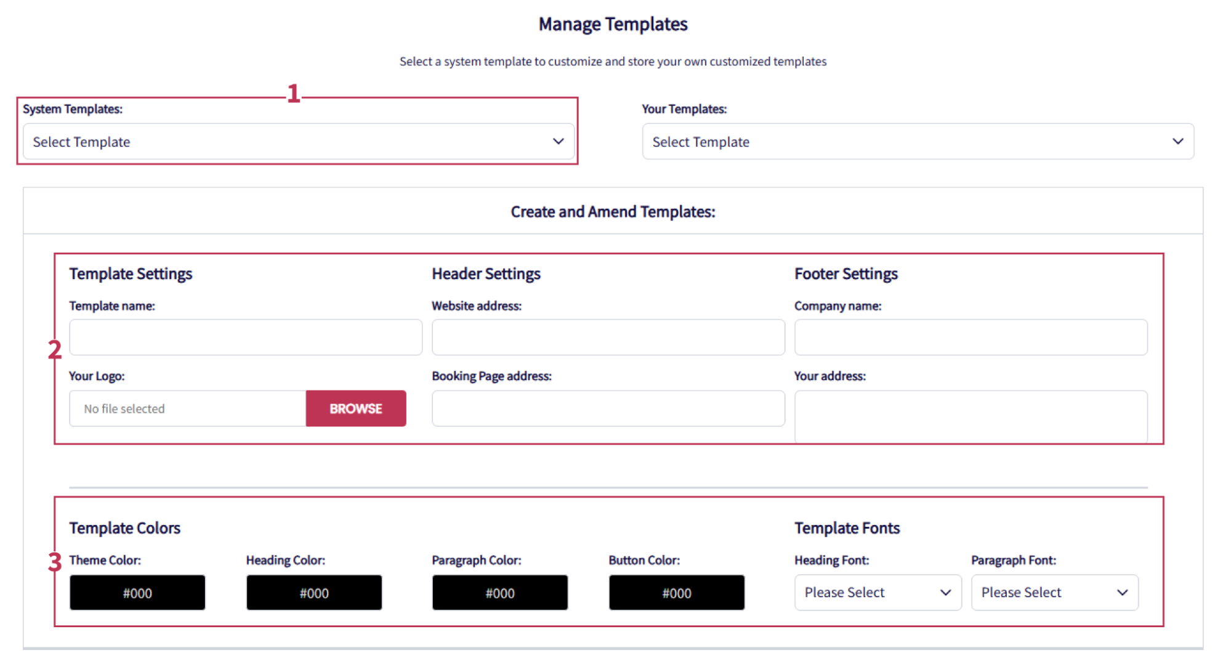Pick the Theme Color swatch
Screen dimensions: 1231x658
point(137,593)
